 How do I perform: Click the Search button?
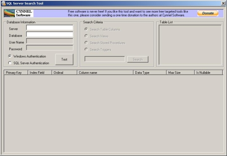coord(138,60)
